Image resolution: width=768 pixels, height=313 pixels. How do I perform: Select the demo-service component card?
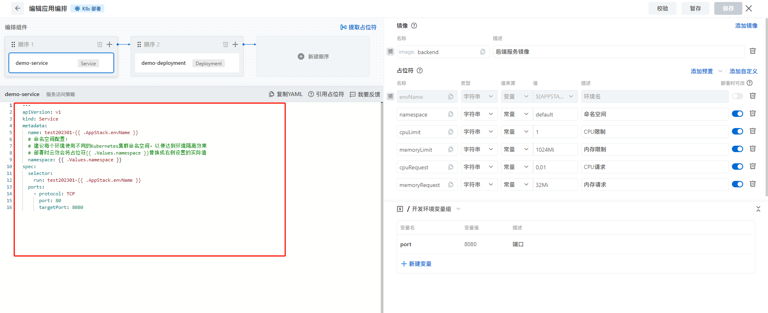(x=61, y=63)
